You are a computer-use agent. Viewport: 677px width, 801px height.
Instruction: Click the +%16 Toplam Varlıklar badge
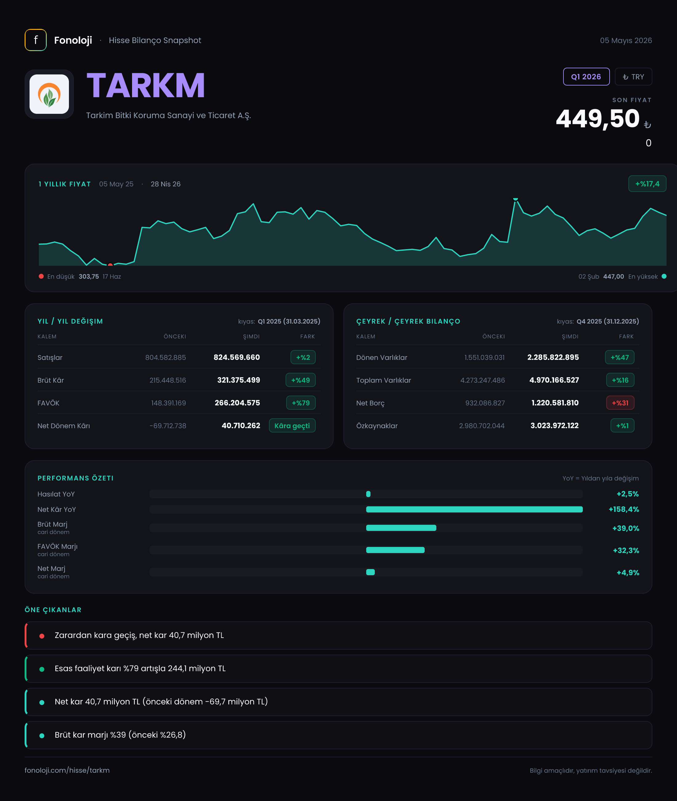(x=620, y=380)
